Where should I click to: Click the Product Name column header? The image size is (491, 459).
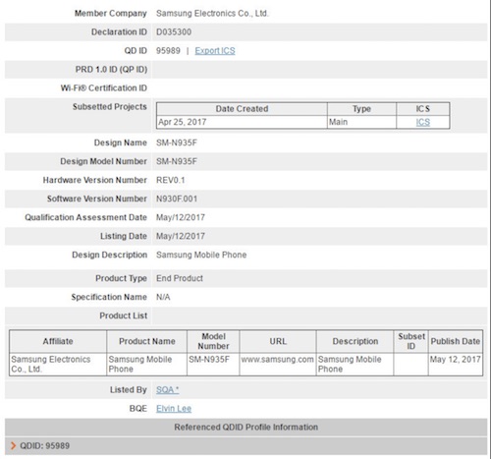point(147,341)
